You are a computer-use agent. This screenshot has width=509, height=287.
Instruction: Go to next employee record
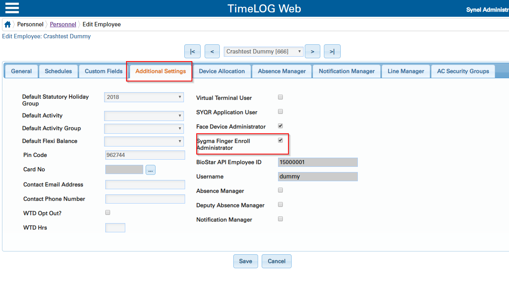313,51
